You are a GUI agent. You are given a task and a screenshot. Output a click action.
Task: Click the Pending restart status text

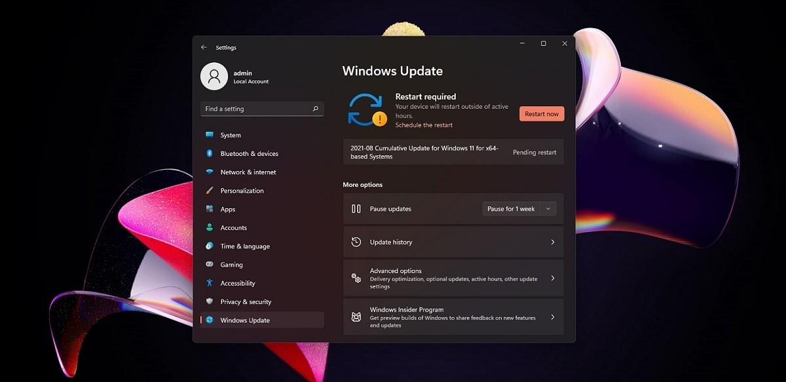[x=534, y=152]
